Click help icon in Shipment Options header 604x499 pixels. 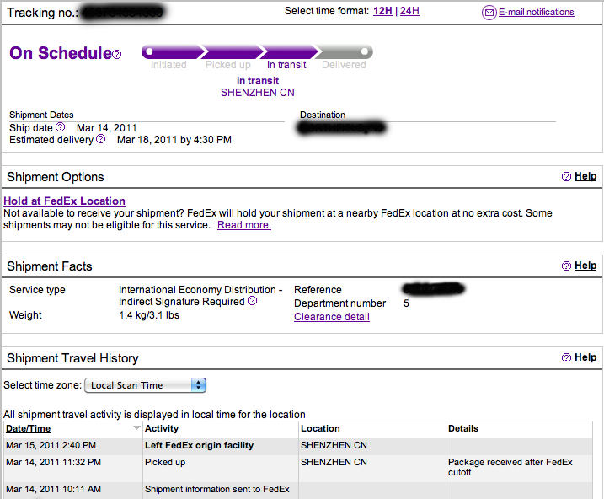click(x=566, y=176)
